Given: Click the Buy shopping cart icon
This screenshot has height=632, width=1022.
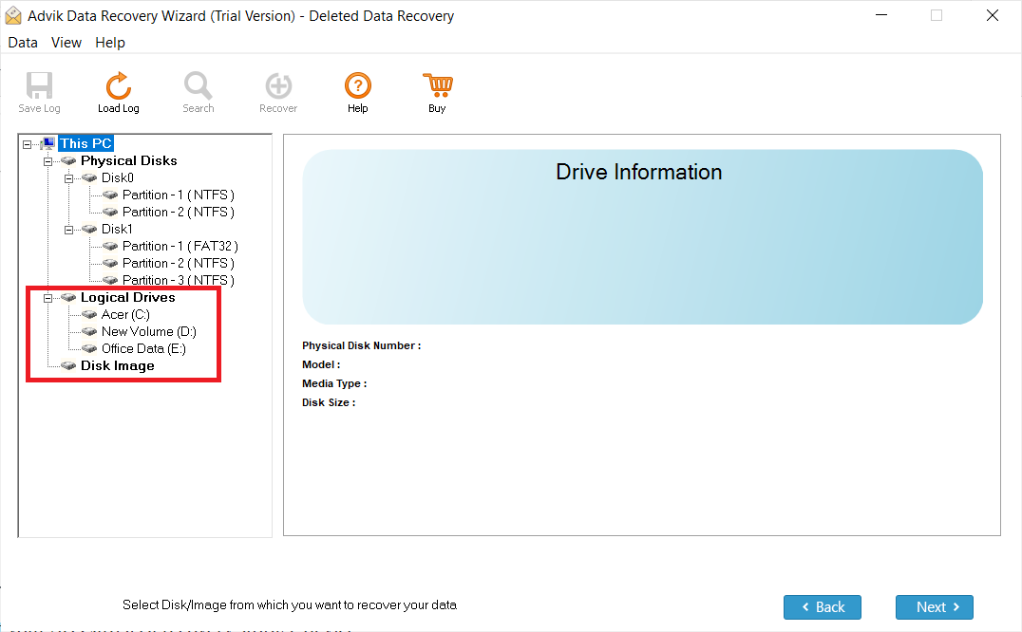Looking at the screenshot, I should click(437, 85).
